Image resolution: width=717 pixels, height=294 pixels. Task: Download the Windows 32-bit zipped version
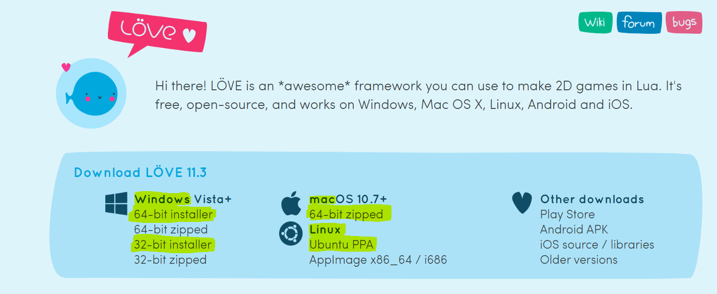[x=170, y=260]
